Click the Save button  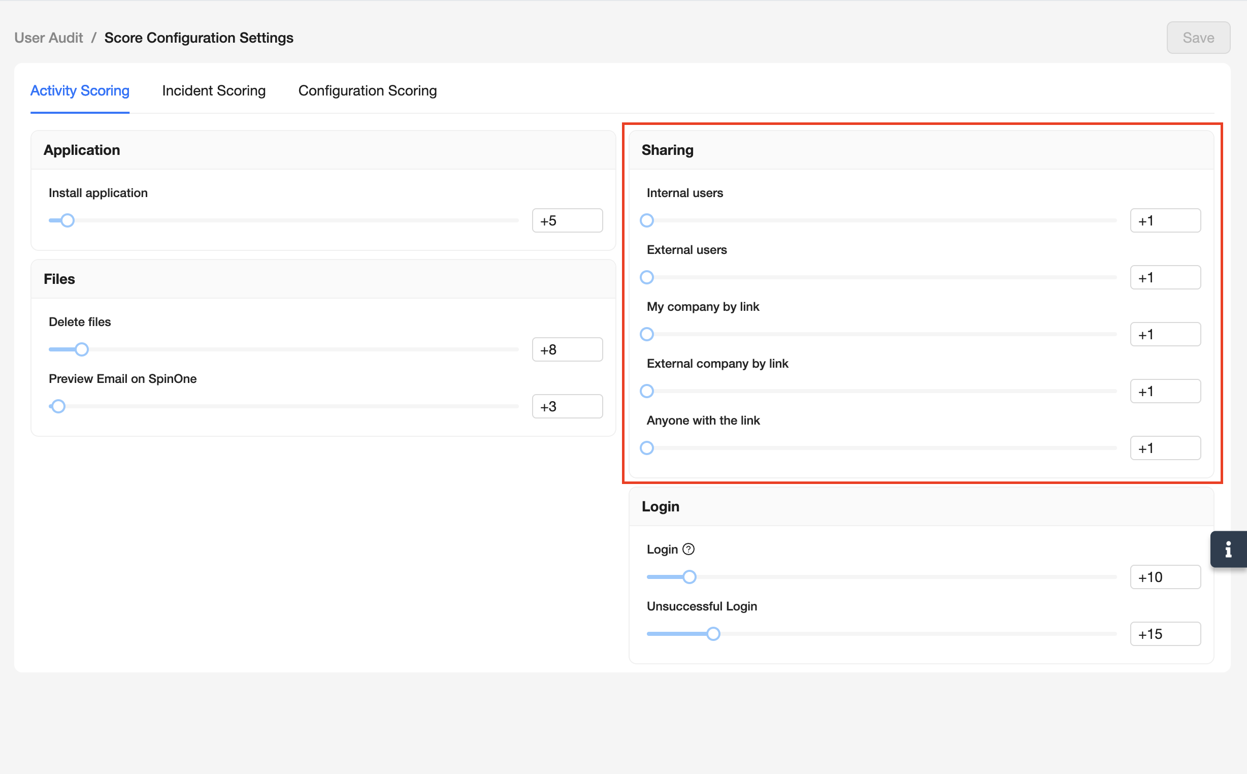point(1198,38)
